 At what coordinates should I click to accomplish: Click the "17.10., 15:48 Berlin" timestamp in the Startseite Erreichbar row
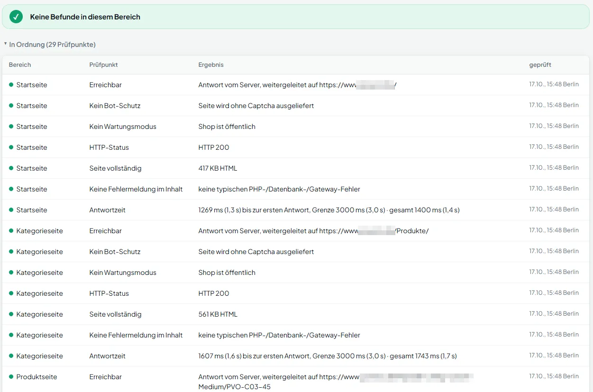coord(554,84)
